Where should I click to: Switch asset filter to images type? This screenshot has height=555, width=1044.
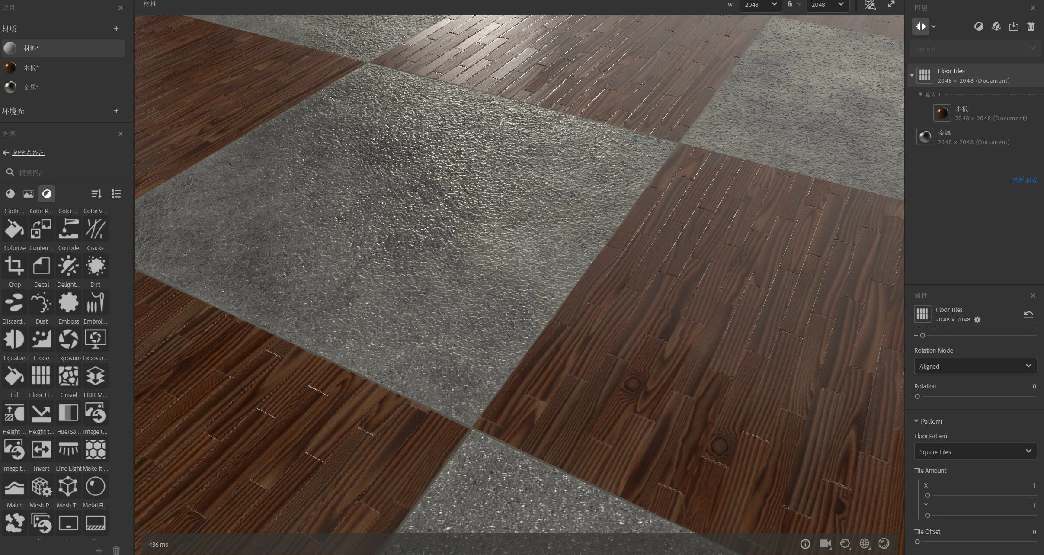point(29,194)
